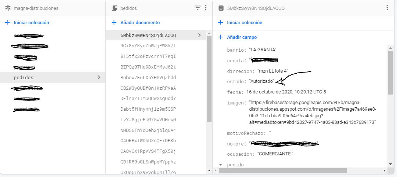Select document NHD56TnYoOeh2jblq6A4
This screenshot has height=177, width=397.
click(148, 130)
